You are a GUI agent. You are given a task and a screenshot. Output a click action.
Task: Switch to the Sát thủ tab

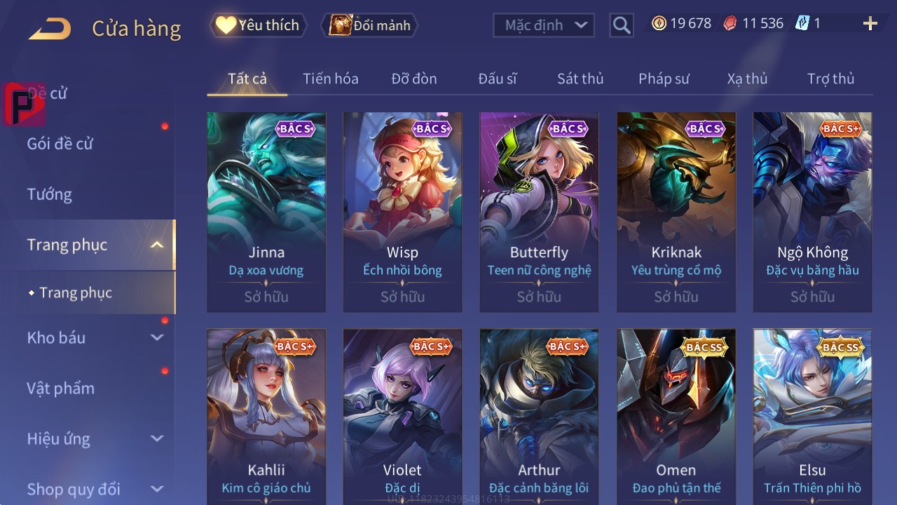[x=580, y=79]
